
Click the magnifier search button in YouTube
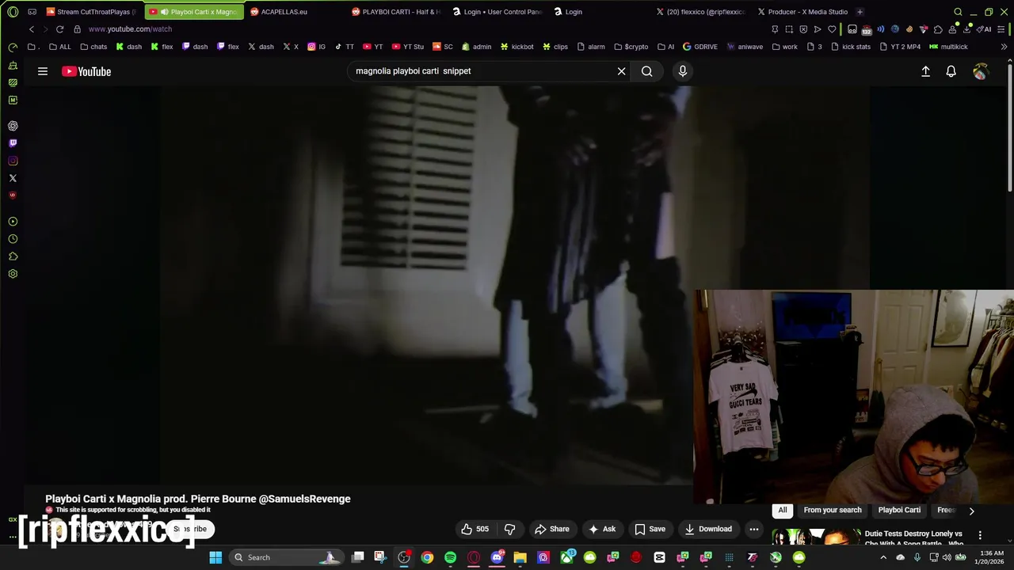coord(647,71)
